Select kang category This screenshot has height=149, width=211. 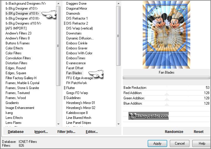[9, 113]
